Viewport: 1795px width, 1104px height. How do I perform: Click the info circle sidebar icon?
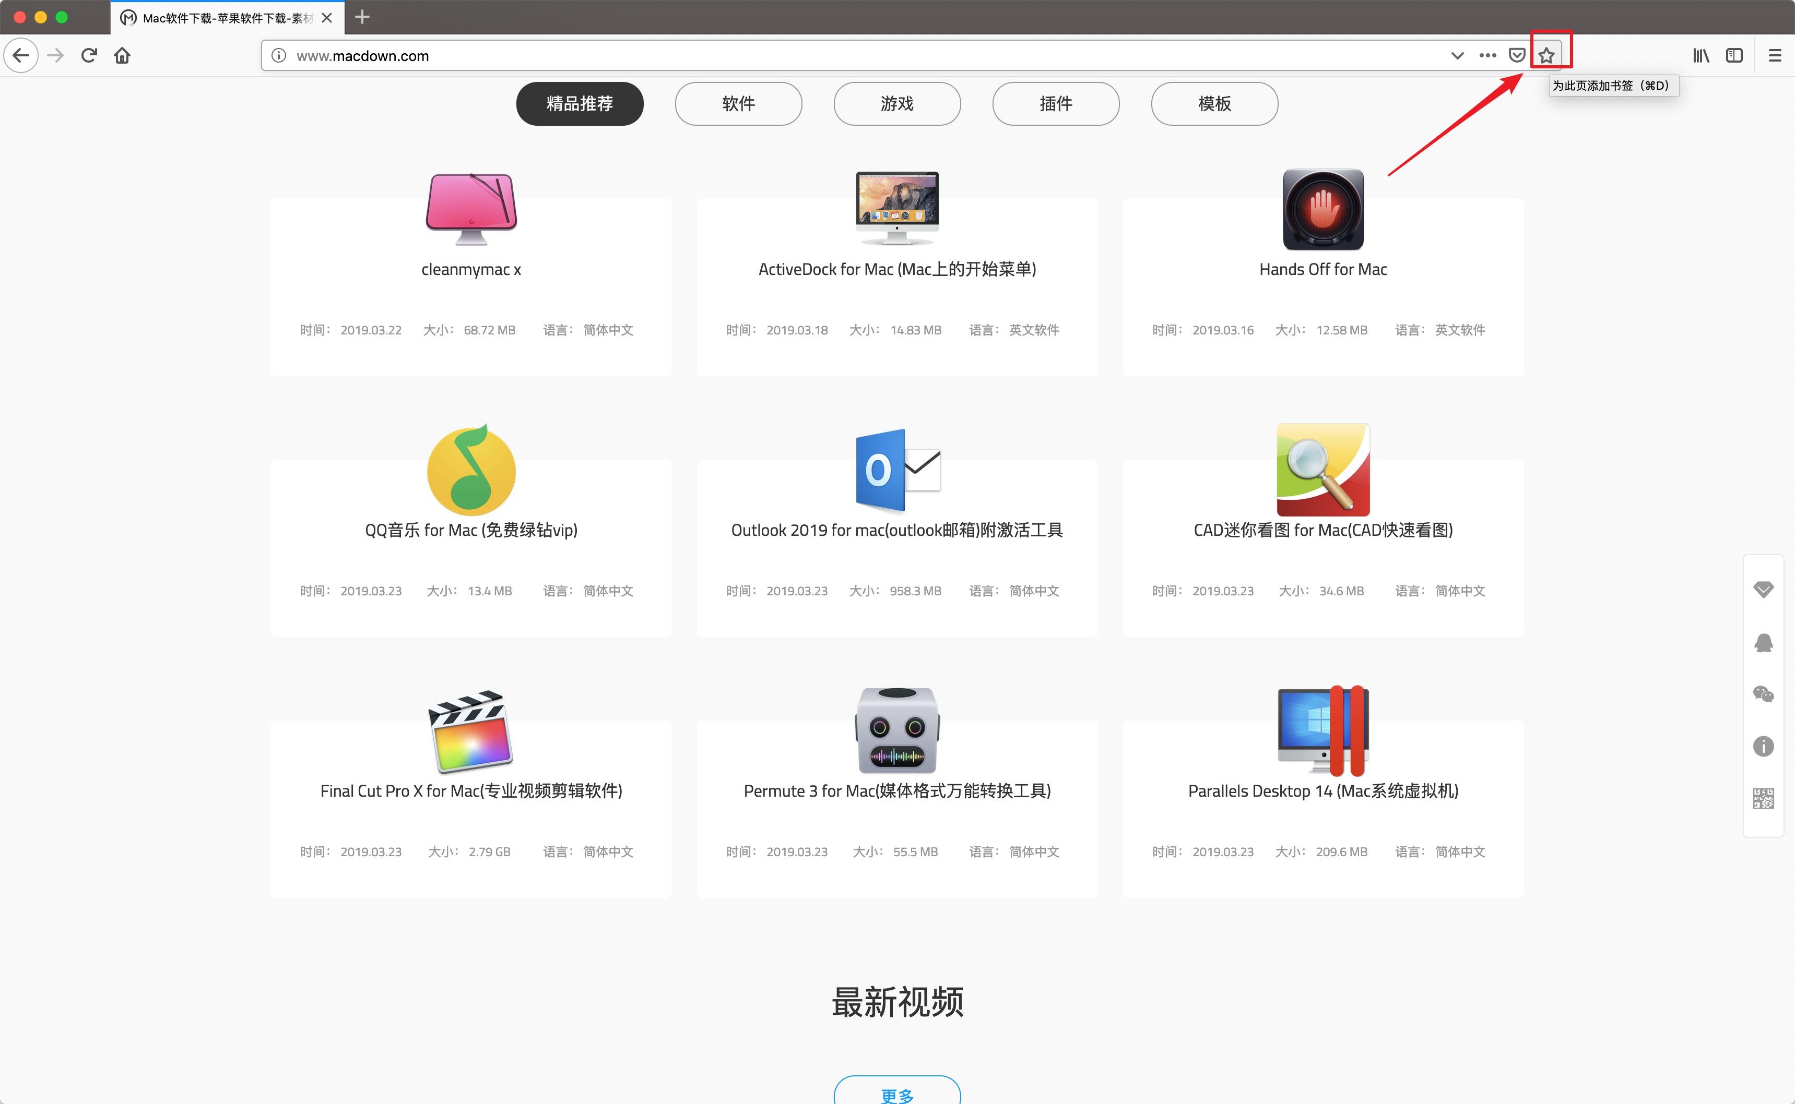(x=1764, y=746)
